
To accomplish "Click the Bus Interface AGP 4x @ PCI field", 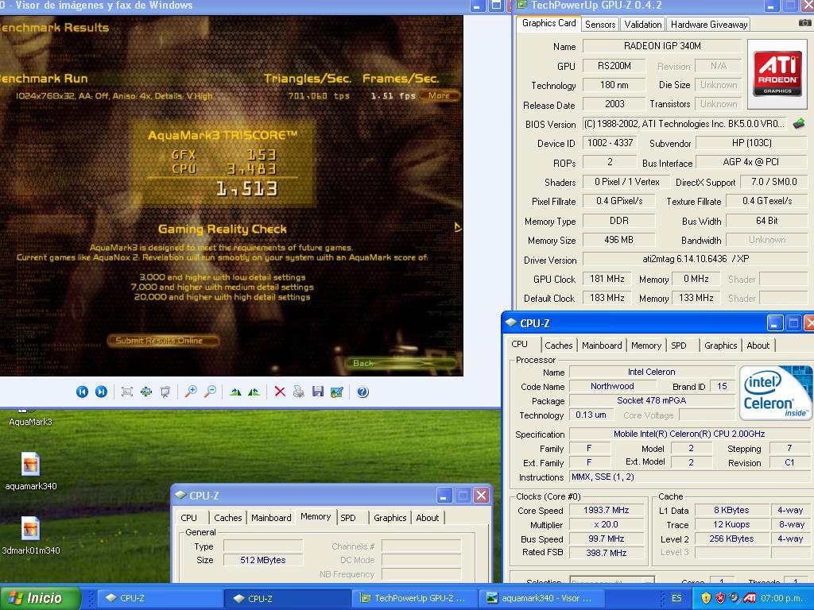I will [x=751, y=162].
